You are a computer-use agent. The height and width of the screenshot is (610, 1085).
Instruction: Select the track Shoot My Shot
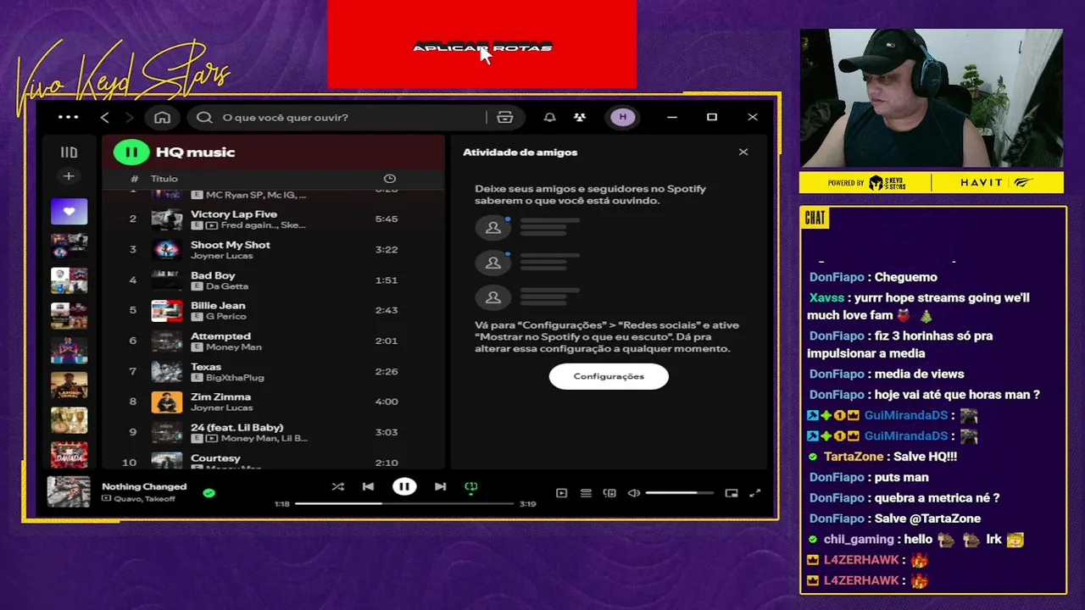pyautogui.click(x=273, y=249)
